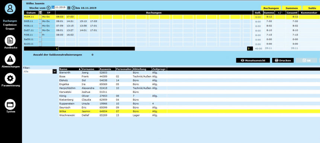Click the week start date field
Image resolution: width=320 pixels, height=143 pixels.
click(x=59, y=8)
